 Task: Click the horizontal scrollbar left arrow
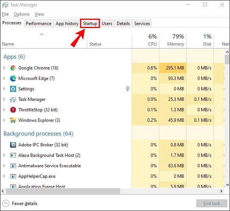pos(3,191)
